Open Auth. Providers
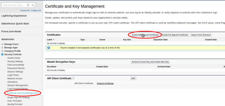The image size is (225, 106). coord(15,101)
